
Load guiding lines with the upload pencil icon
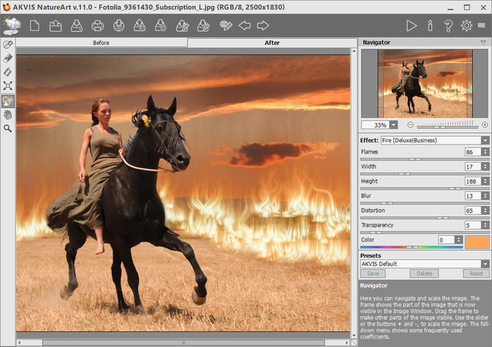[x=182, y=26]
